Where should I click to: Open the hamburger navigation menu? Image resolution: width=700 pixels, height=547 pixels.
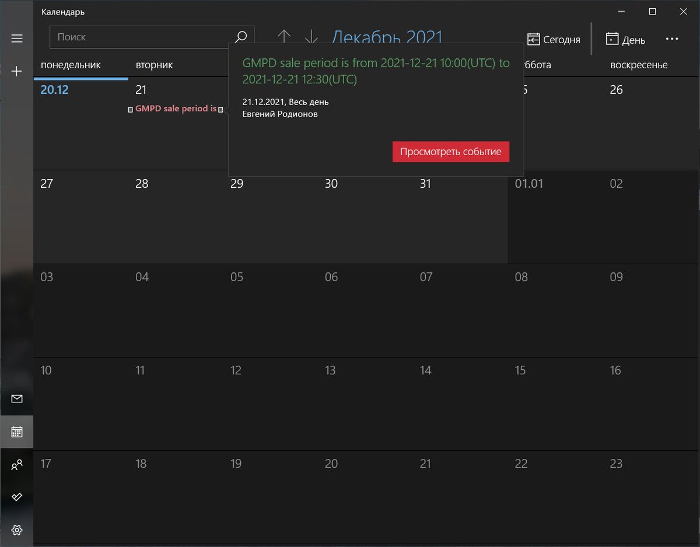(17, 38)
